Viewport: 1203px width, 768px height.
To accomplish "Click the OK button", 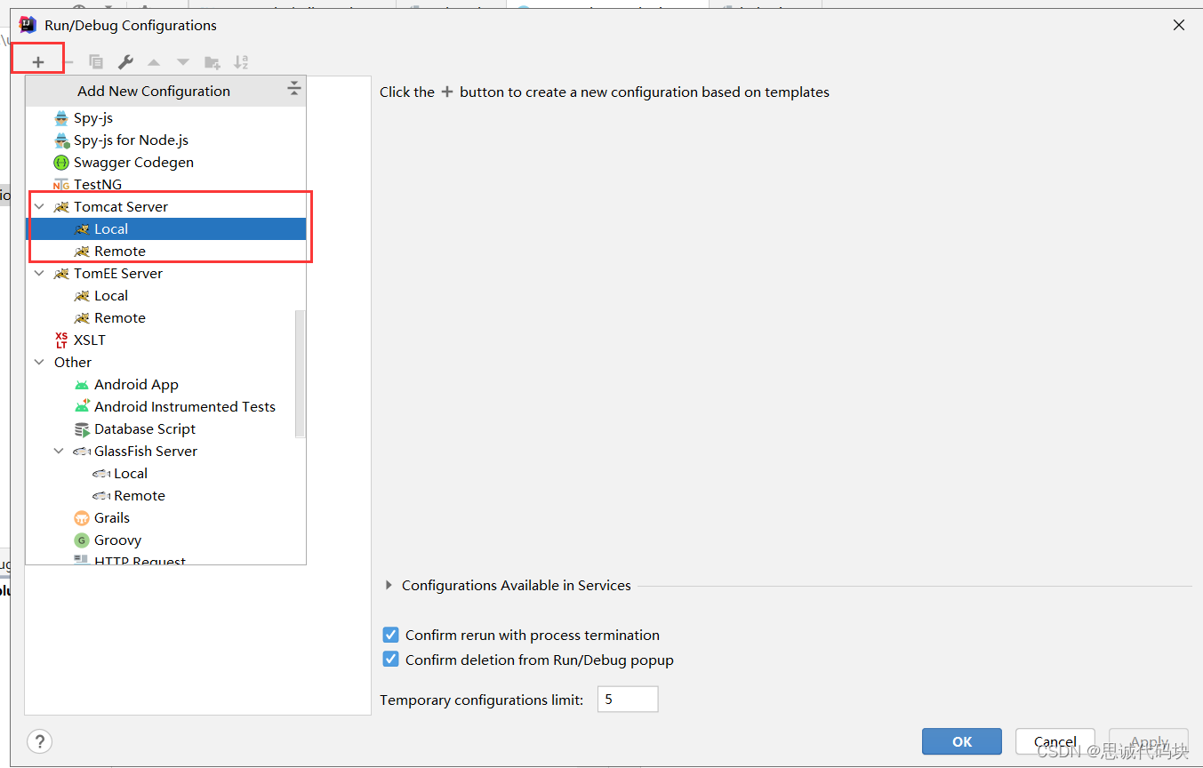I will [x=962, y=741].
